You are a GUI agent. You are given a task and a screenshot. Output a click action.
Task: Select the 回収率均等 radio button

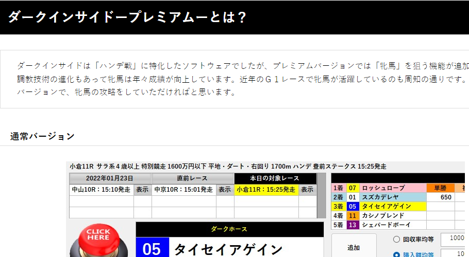pyautogui.click(x=396, y=239)
